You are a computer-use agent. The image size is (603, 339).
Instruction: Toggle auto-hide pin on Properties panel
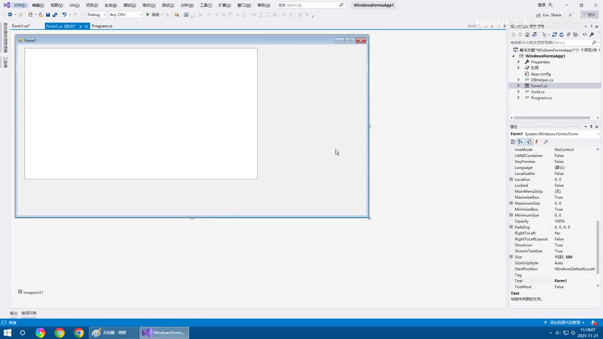coord(591,127)
